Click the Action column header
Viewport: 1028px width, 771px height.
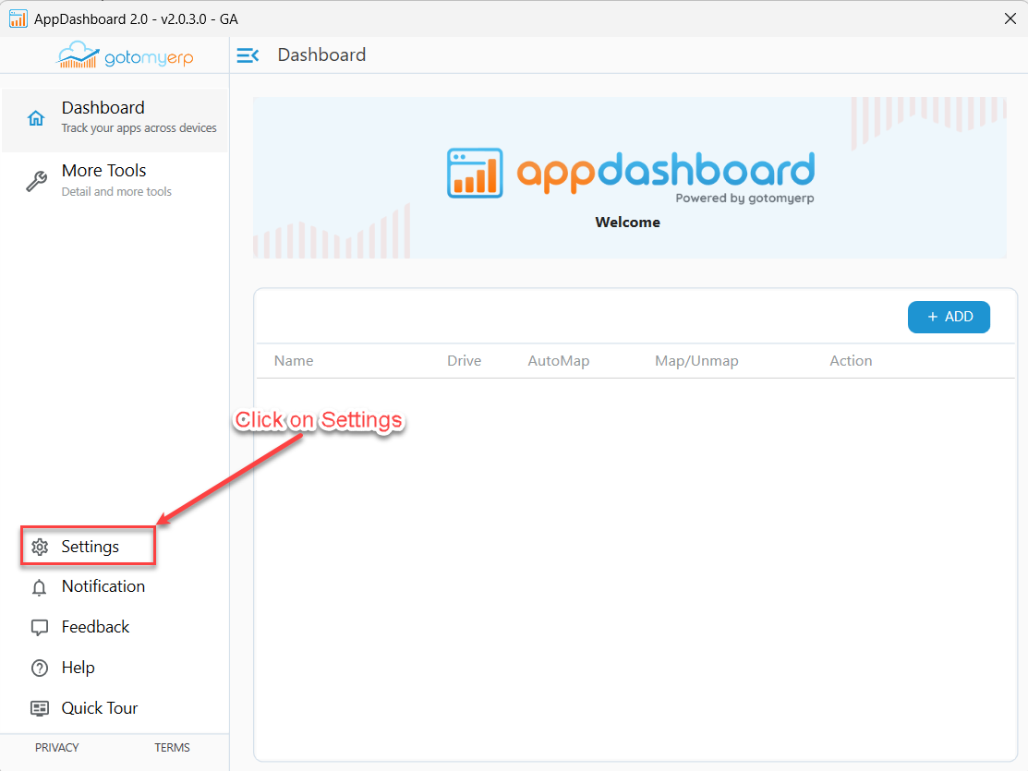pyautogui.click(x=851, y=361)
